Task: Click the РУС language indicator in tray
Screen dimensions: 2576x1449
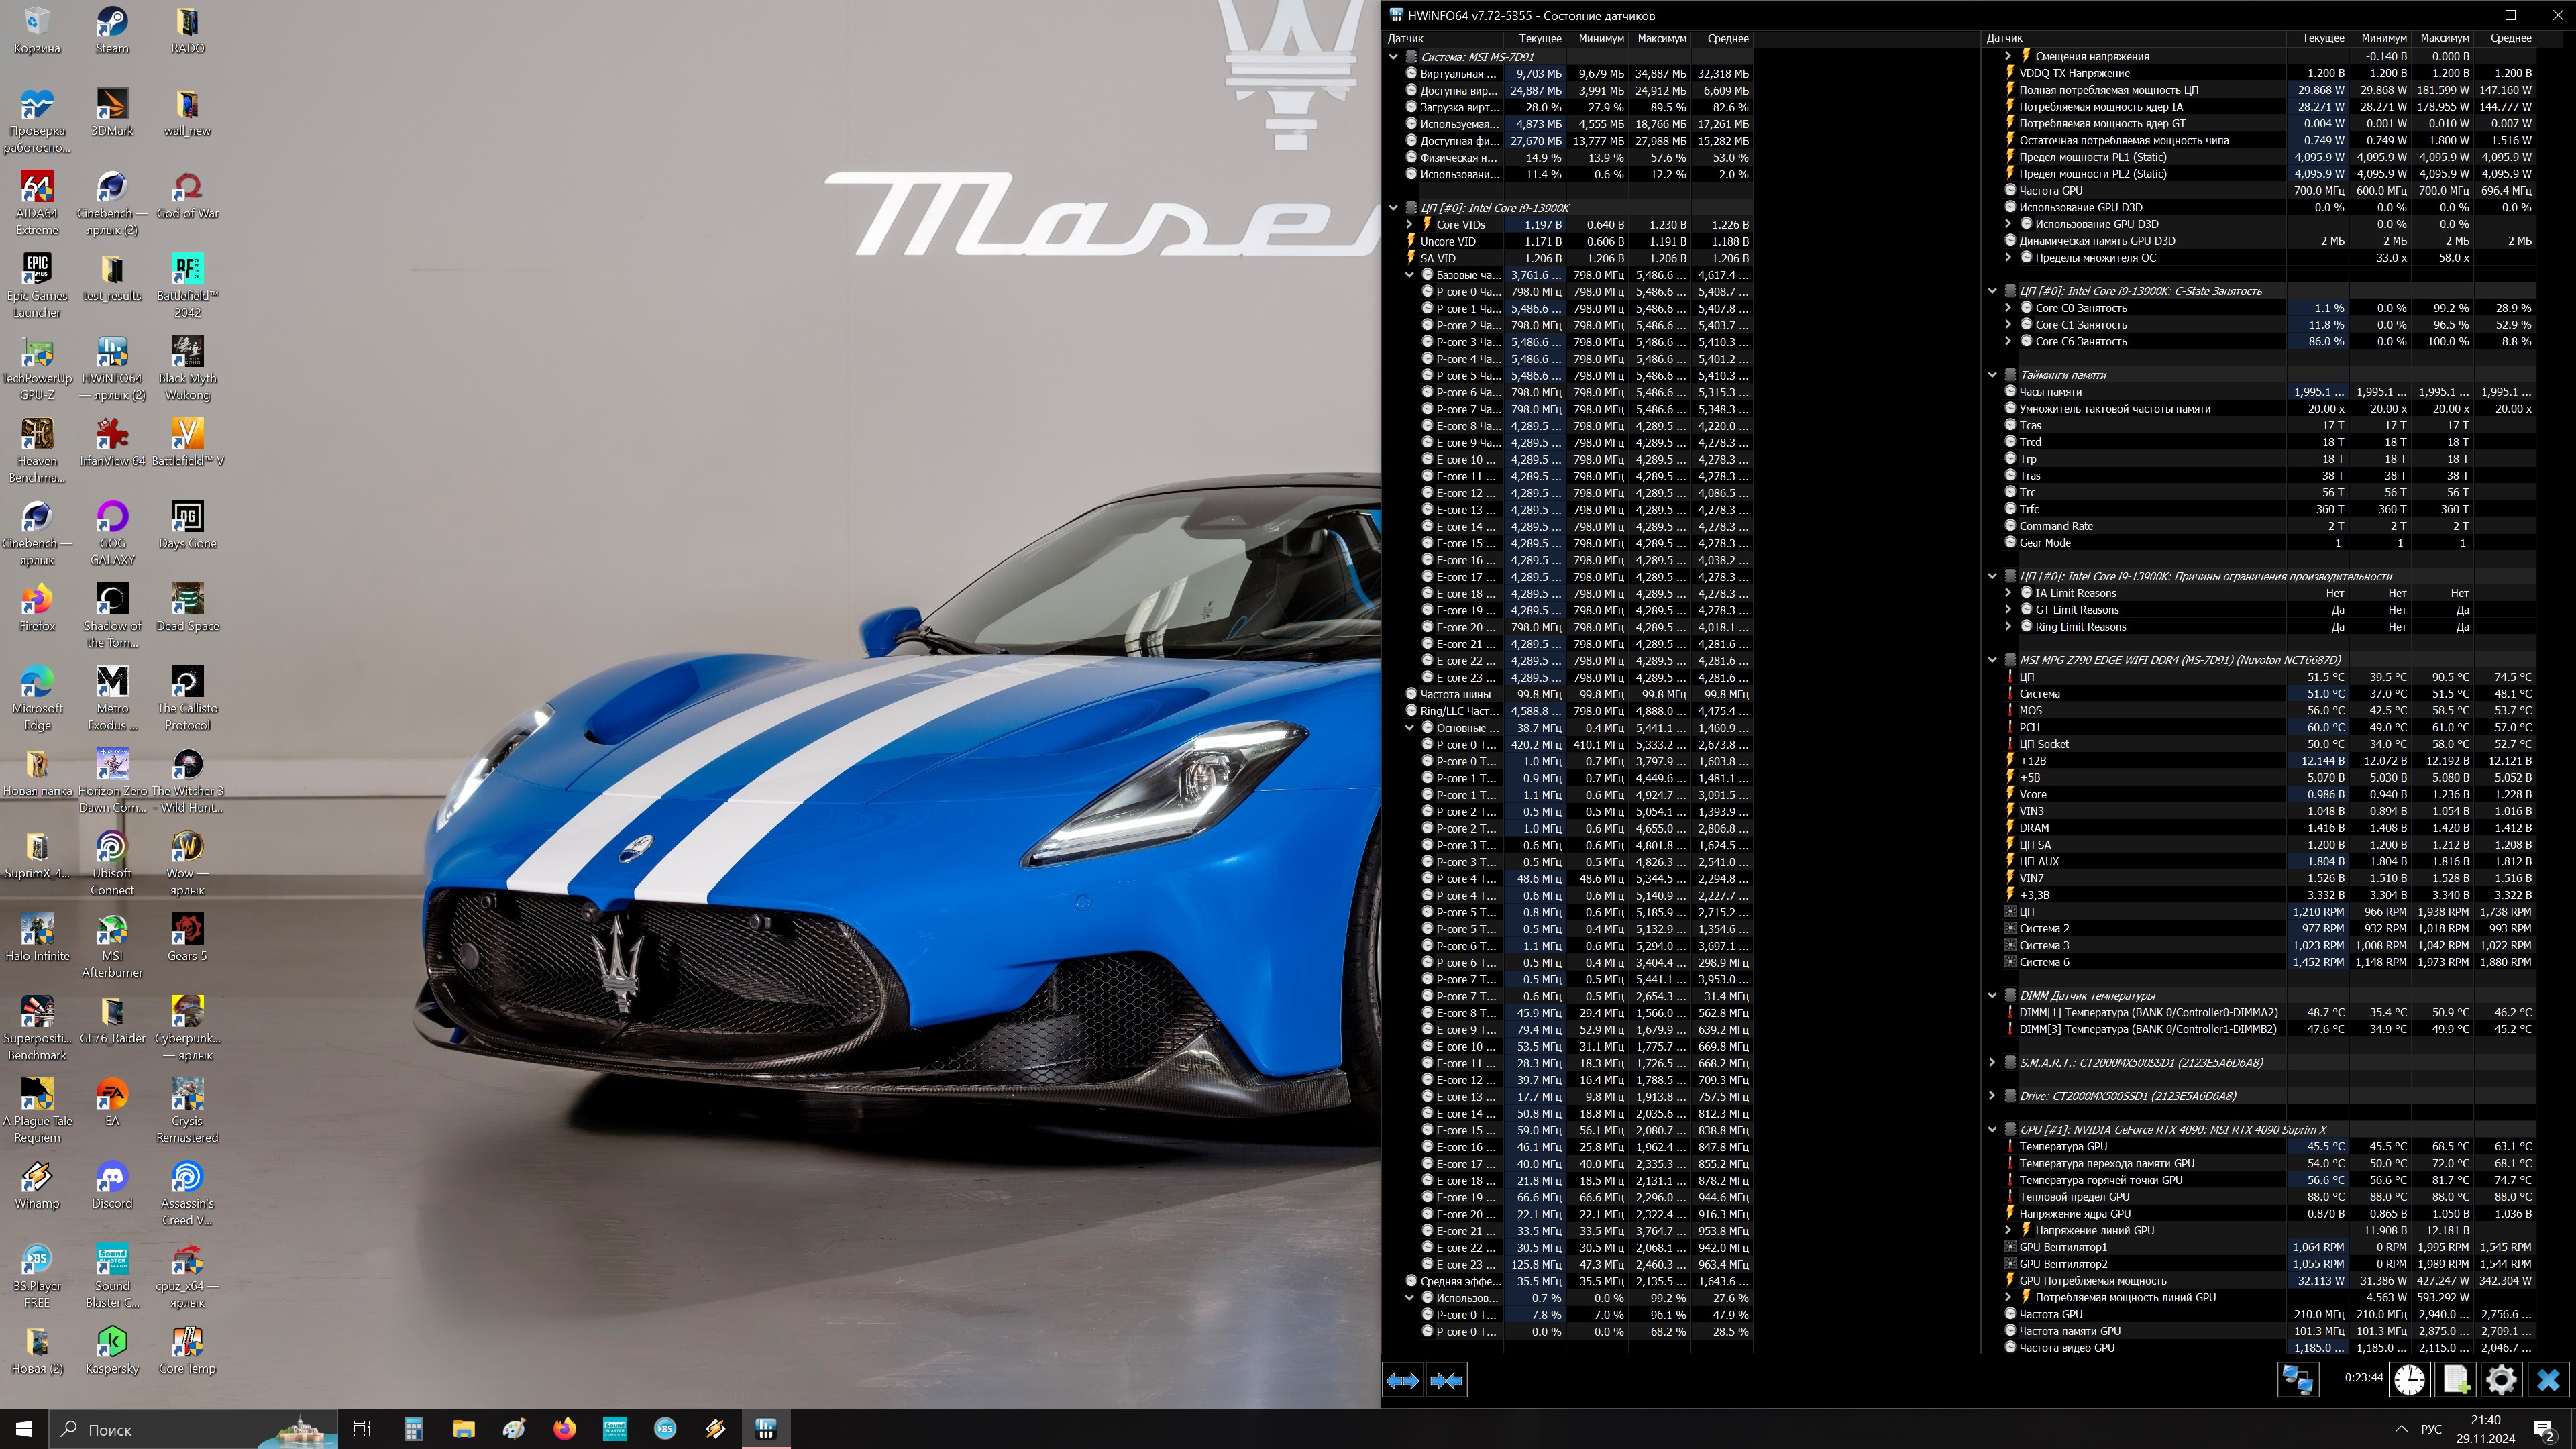Action: click(2431, 1429)
